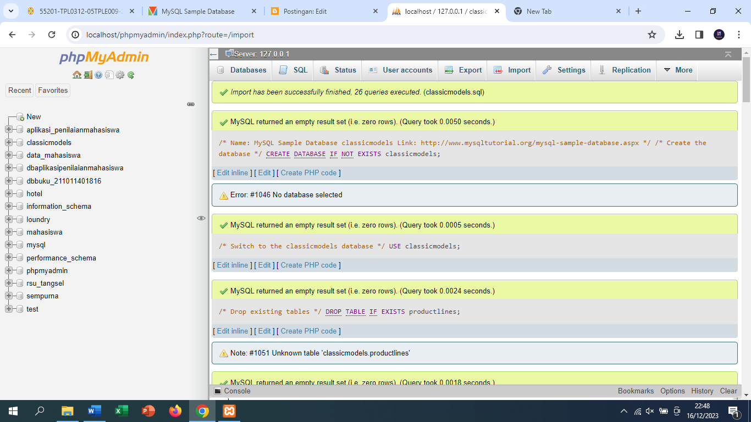Screen dimensions: 751x422
Task: Open the Replication tab
Action: tap(624, 70)
